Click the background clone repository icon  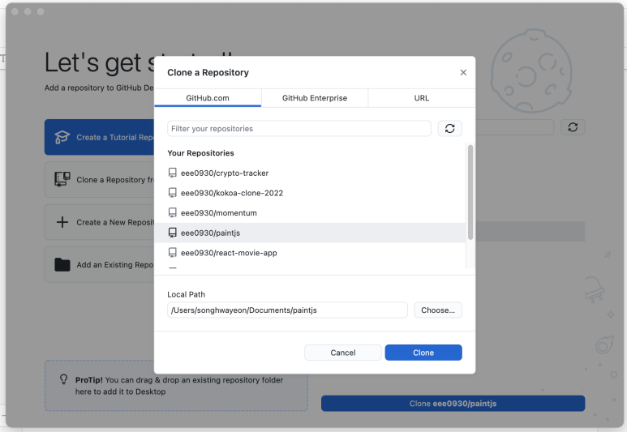62,179
